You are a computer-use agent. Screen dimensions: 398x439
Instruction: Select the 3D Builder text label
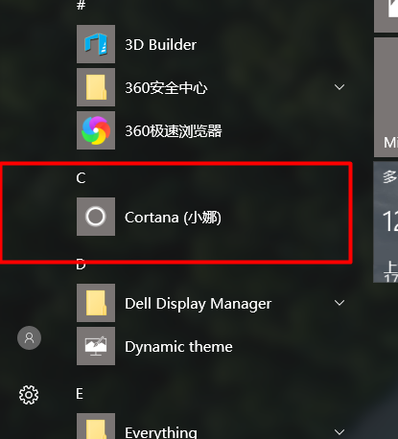pos(161,45)
